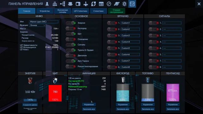Toggle the Custom8 manual switch
Viewport: 203px width, 114px height.
[112, 67]
